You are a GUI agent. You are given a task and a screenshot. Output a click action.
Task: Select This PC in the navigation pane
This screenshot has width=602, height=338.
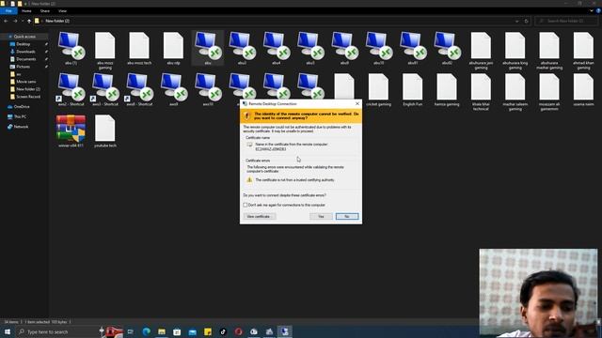[20, 116]
